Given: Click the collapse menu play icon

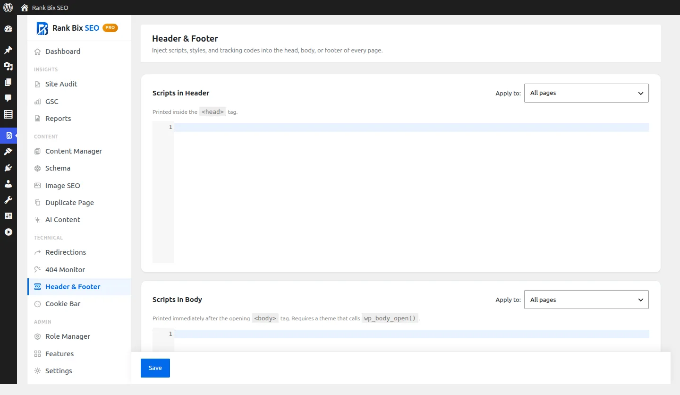Looking at the screenshot, I should point(8,232).
